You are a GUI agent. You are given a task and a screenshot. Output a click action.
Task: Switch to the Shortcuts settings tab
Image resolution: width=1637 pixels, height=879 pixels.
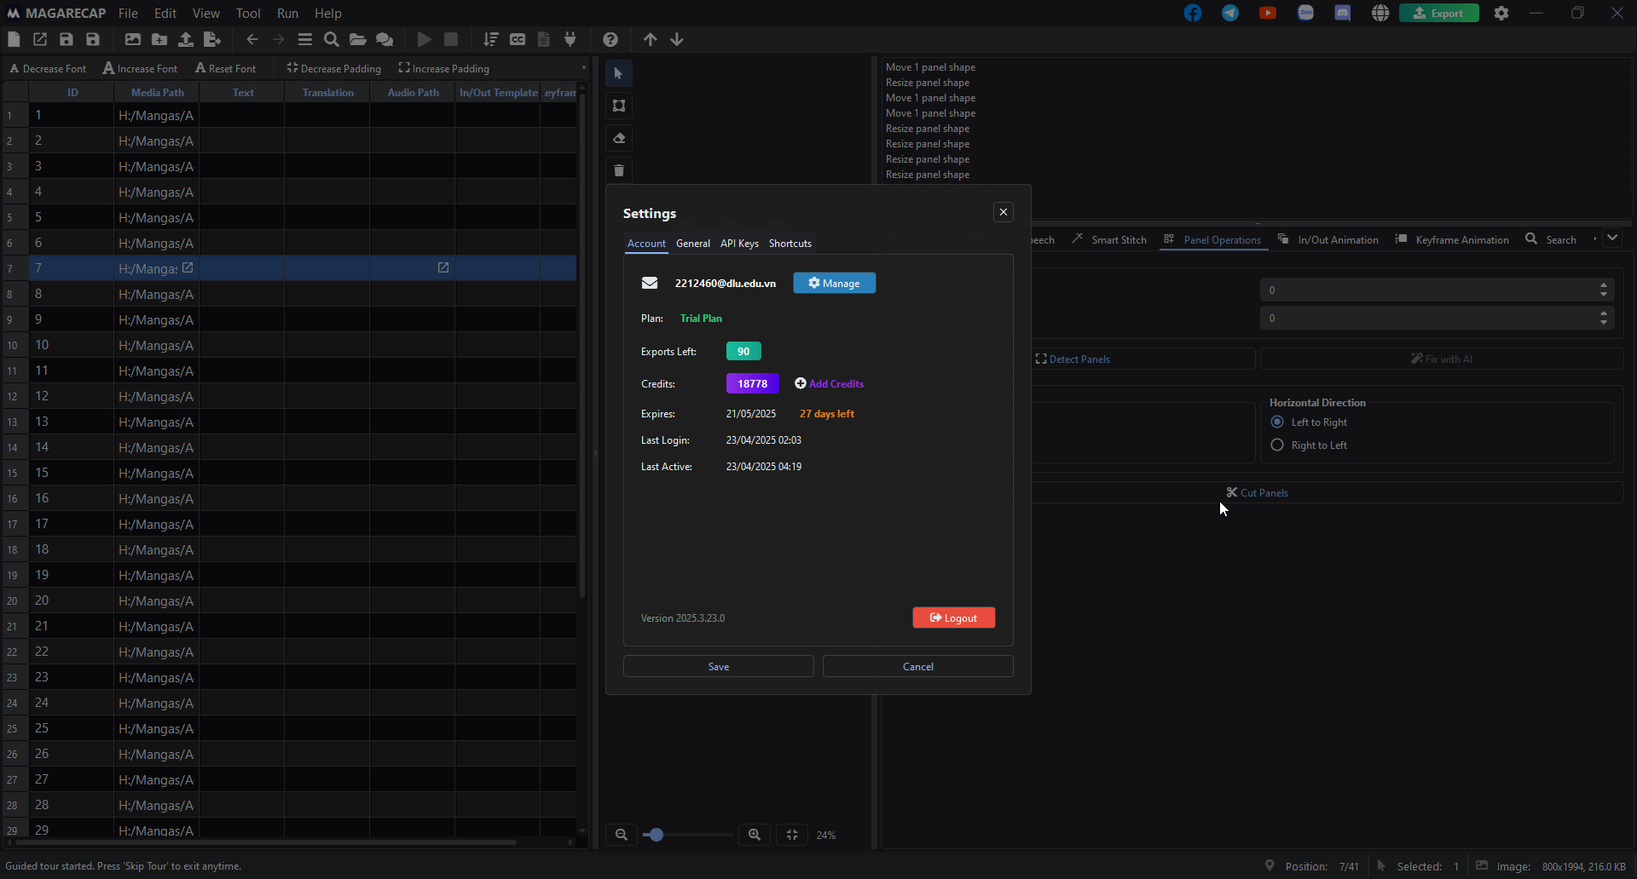(790, 244)
